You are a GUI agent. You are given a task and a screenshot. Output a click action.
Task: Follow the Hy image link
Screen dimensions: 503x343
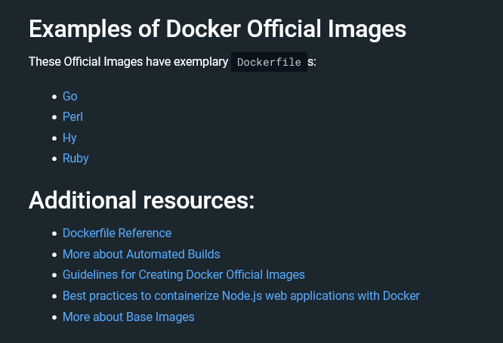[x=69, y=138]
